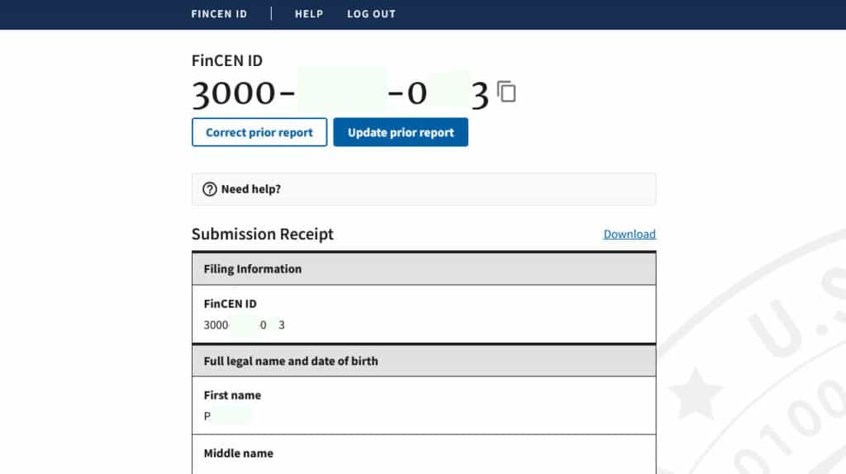Open the FINCEN ID navigation item

click(219, 14)
